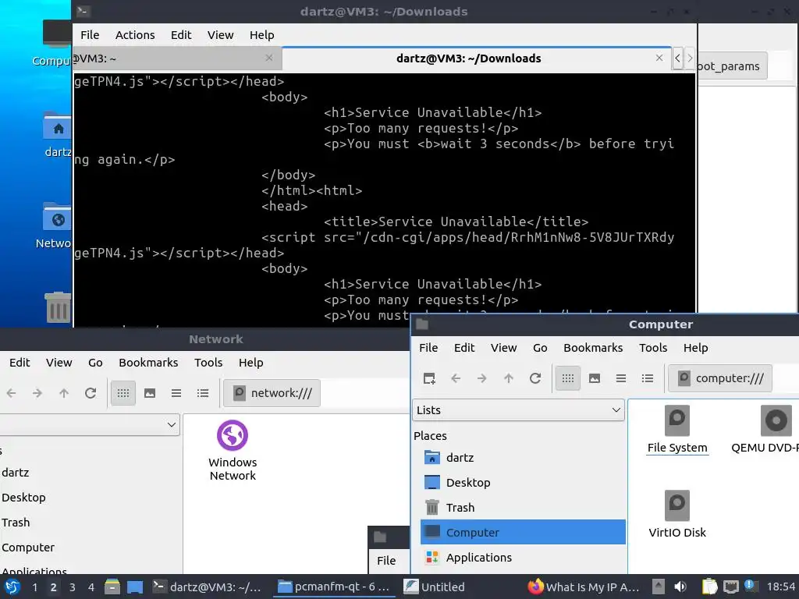Select thumbnail view in the Computer window
This screenshot has width=799, height=599.
click(x=595, y=378)
